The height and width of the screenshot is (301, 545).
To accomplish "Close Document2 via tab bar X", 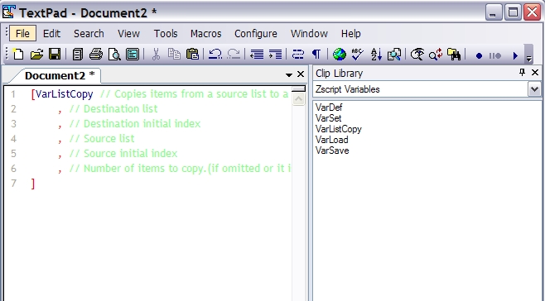I will coord(301,74).
